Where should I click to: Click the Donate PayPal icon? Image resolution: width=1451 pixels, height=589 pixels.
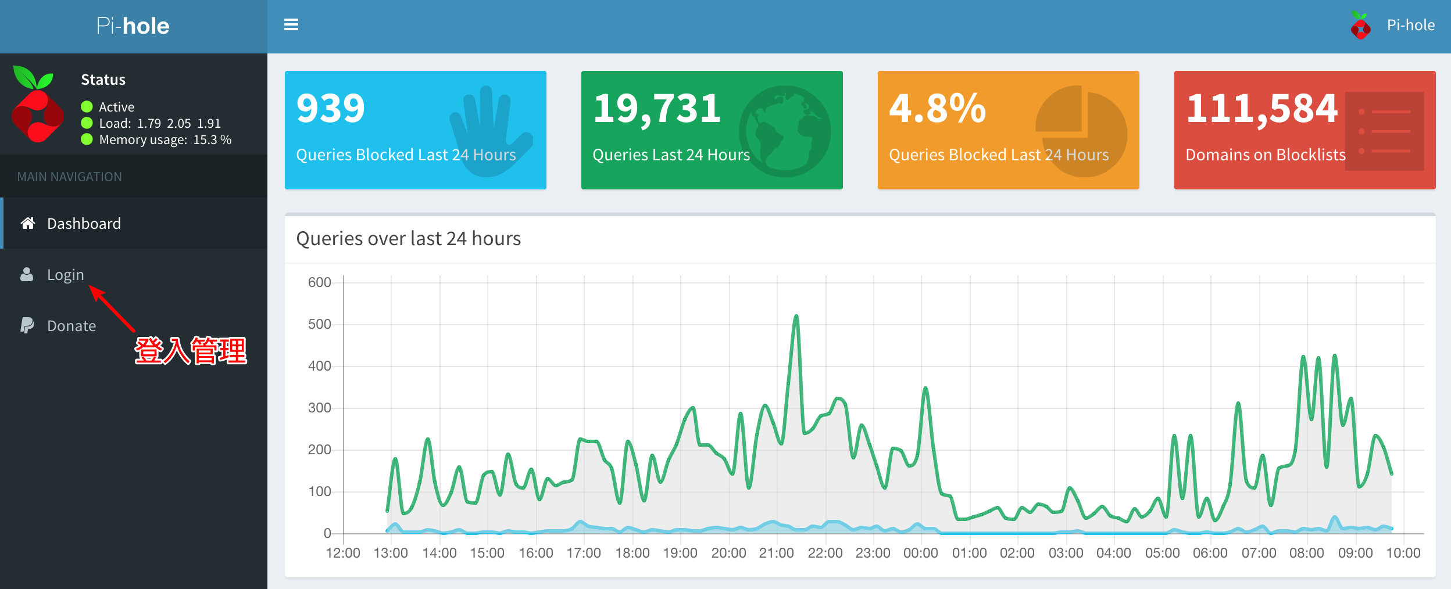coord(27,325)
